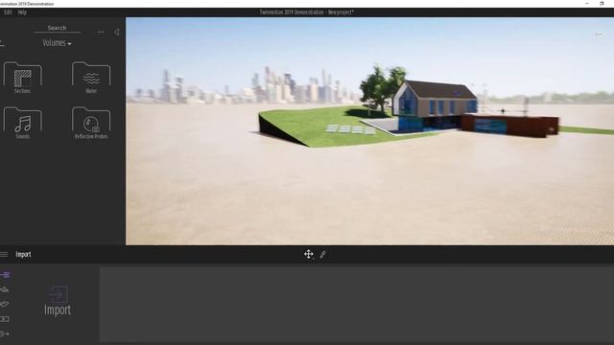The height and width of the screenshot is (345, 614).
Task: Open the Help menu
Action: [x=22, y=12]
